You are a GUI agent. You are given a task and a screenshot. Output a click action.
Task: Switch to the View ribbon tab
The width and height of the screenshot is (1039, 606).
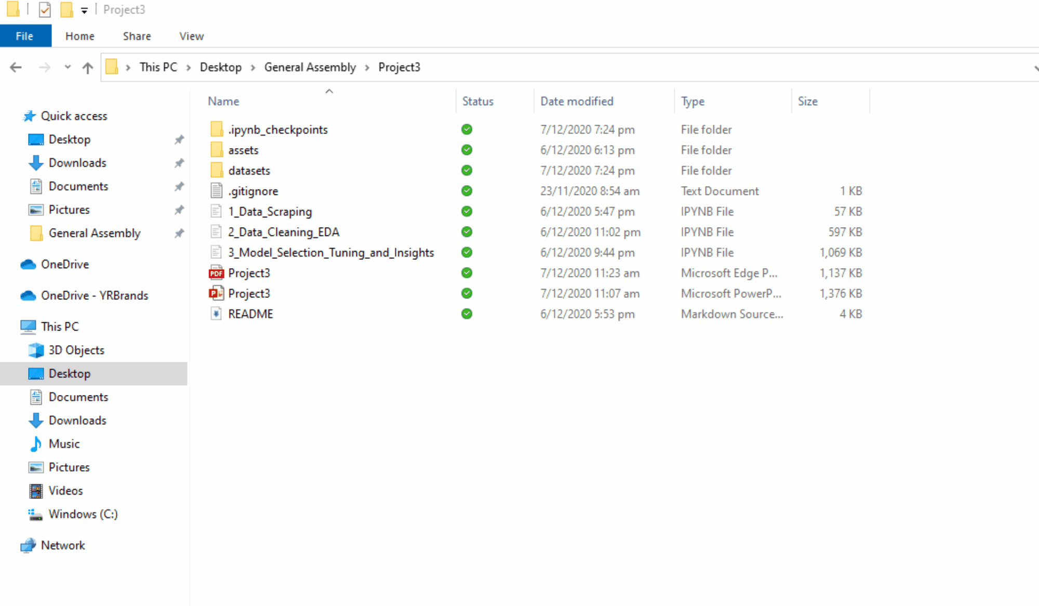[x=191, y=36]
